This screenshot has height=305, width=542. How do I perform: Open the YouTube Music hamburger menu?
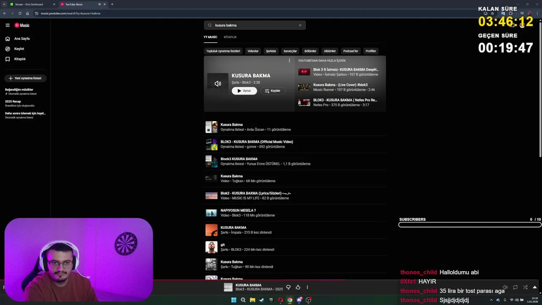(x=7, y=25)
